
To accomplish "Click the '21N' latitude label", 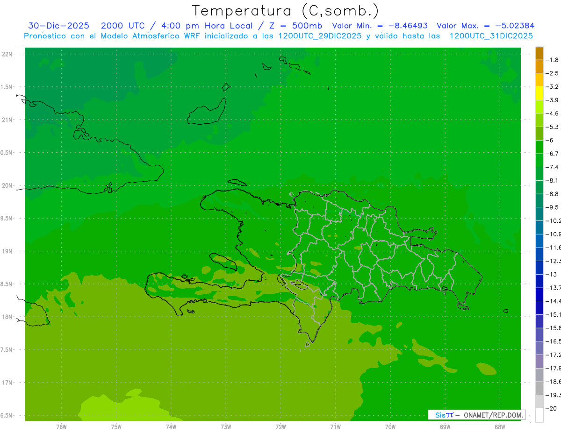I will coord(7,120).
